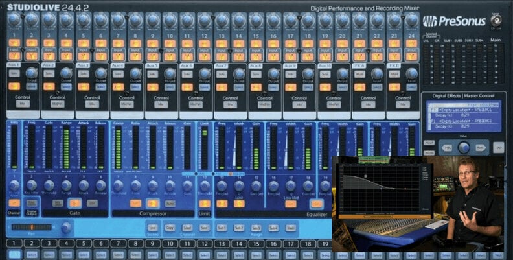
Task: Assign the channel to Sub 1
Action: tap(222, 228)
